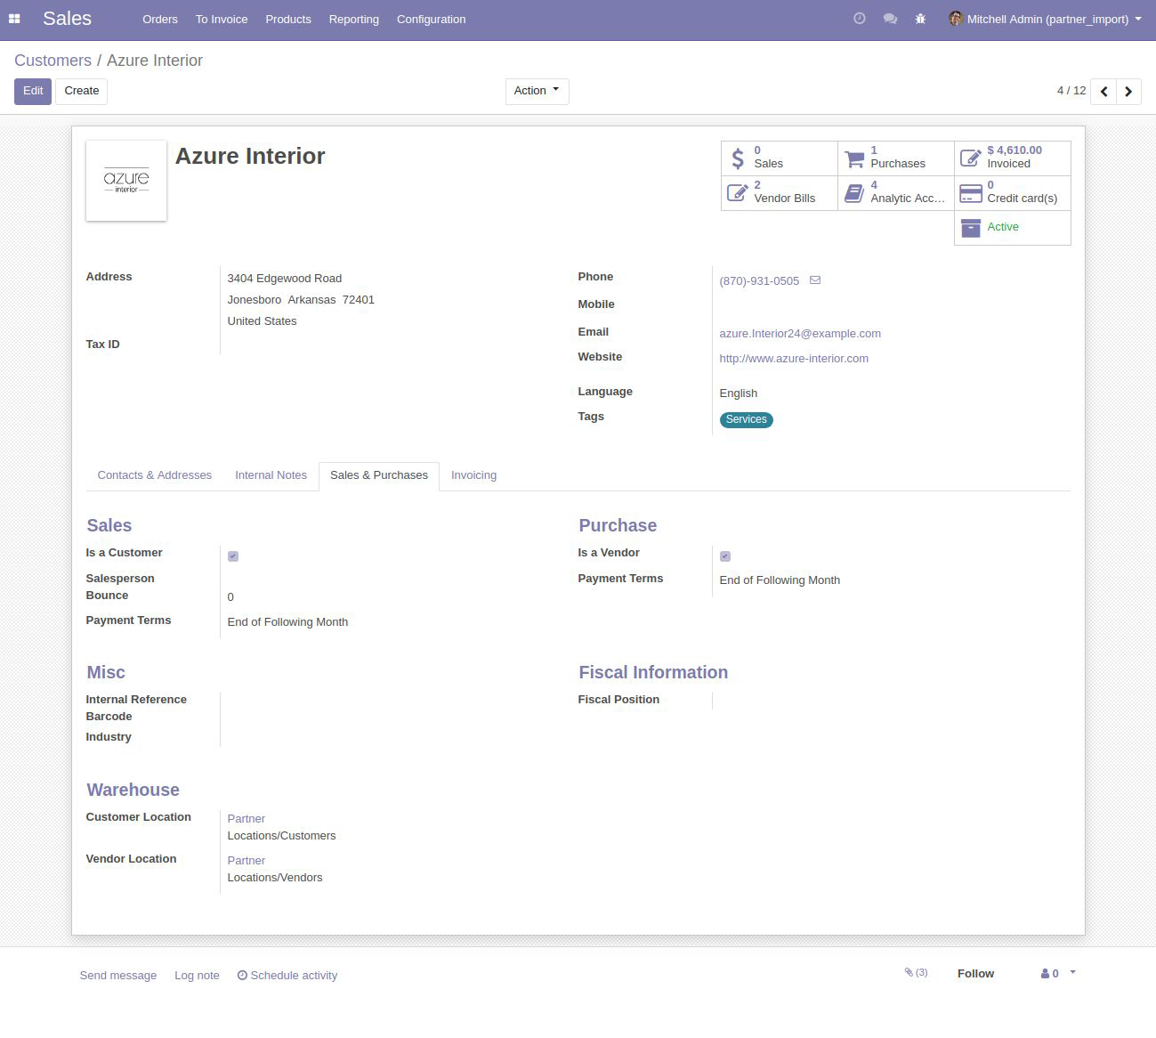Click Log note

(197, 976)
